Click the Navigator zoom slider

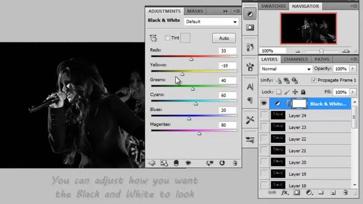(x=322, y=51)
